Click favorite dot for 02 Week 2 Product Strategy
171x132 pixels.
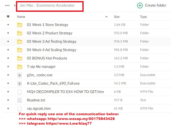point(8,33)
